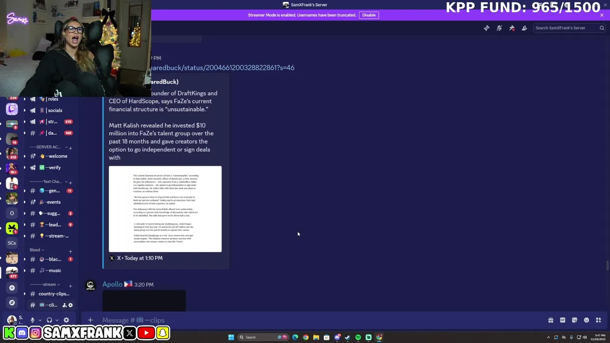Open Windows Start menu
610x343 pixels.
pyautogui.click(x=231, y=337)
